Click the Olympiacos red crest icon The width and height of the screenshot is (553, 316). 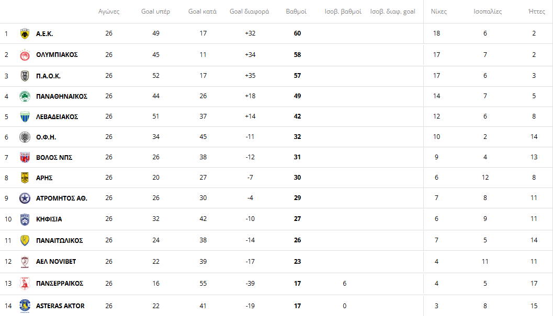pyautogui.click(x=25, y=55)
